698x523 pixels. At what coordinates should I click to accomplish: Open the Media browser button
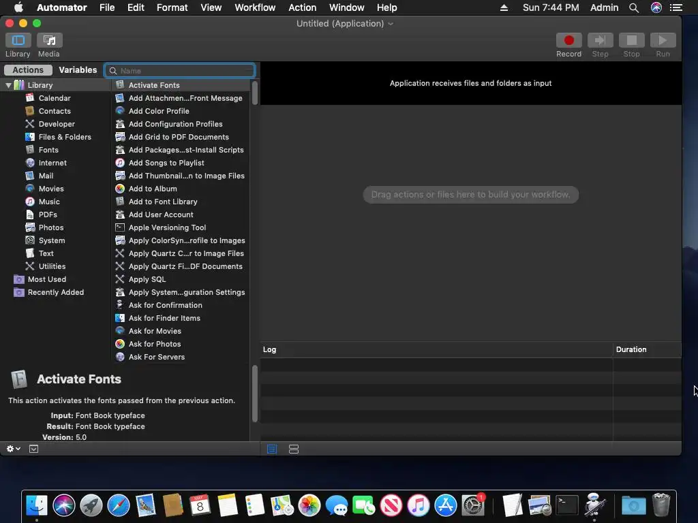[x=49, y=40]
